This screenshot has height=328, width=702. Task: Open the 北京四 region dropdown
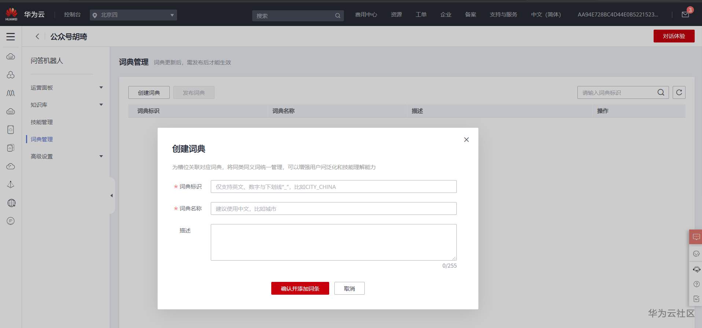click(x=133, y=15)
